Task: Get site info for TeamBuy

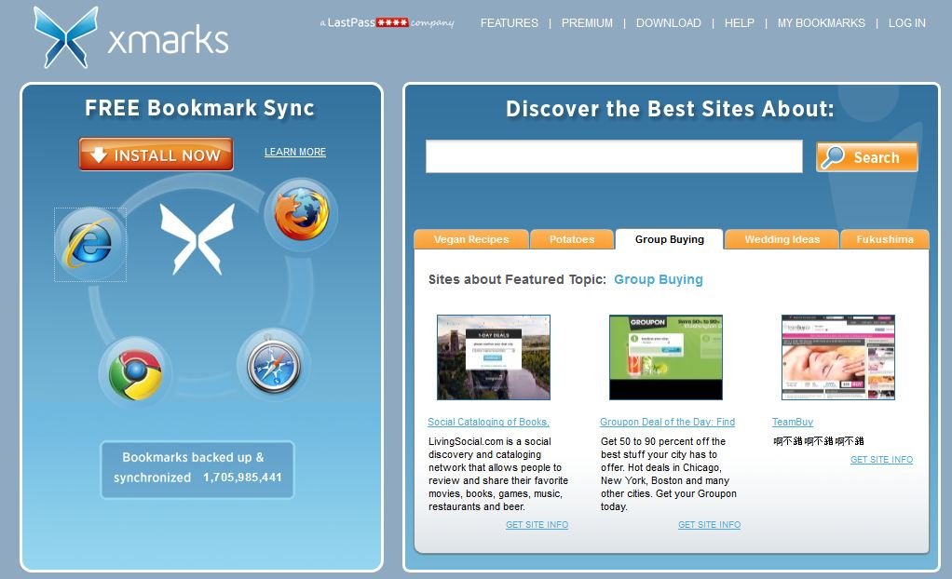Action: pyautogui.click(x=881, y=460)
